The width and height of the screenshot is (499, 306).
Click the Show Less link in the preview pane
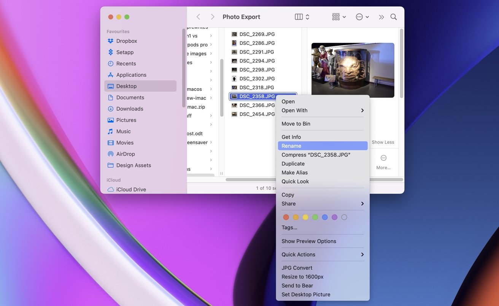[383, 142]
